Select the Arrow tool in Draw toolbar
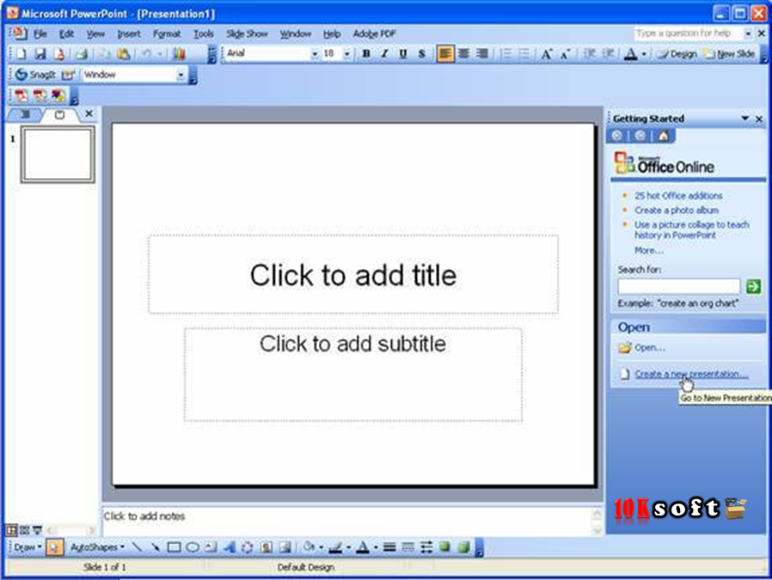This screenshot has height=580, width=772. 155,547
